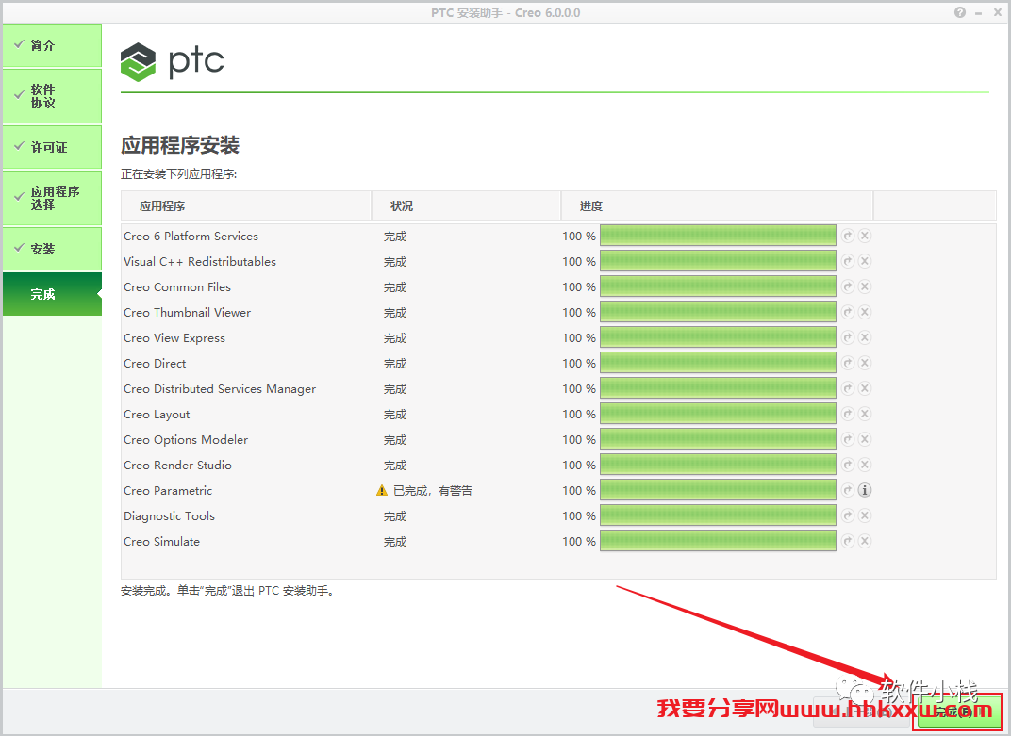Open info icon for Creo Parametric warning
The image size is (1011, 736).
pyautogui.click(x=865, y=490)
